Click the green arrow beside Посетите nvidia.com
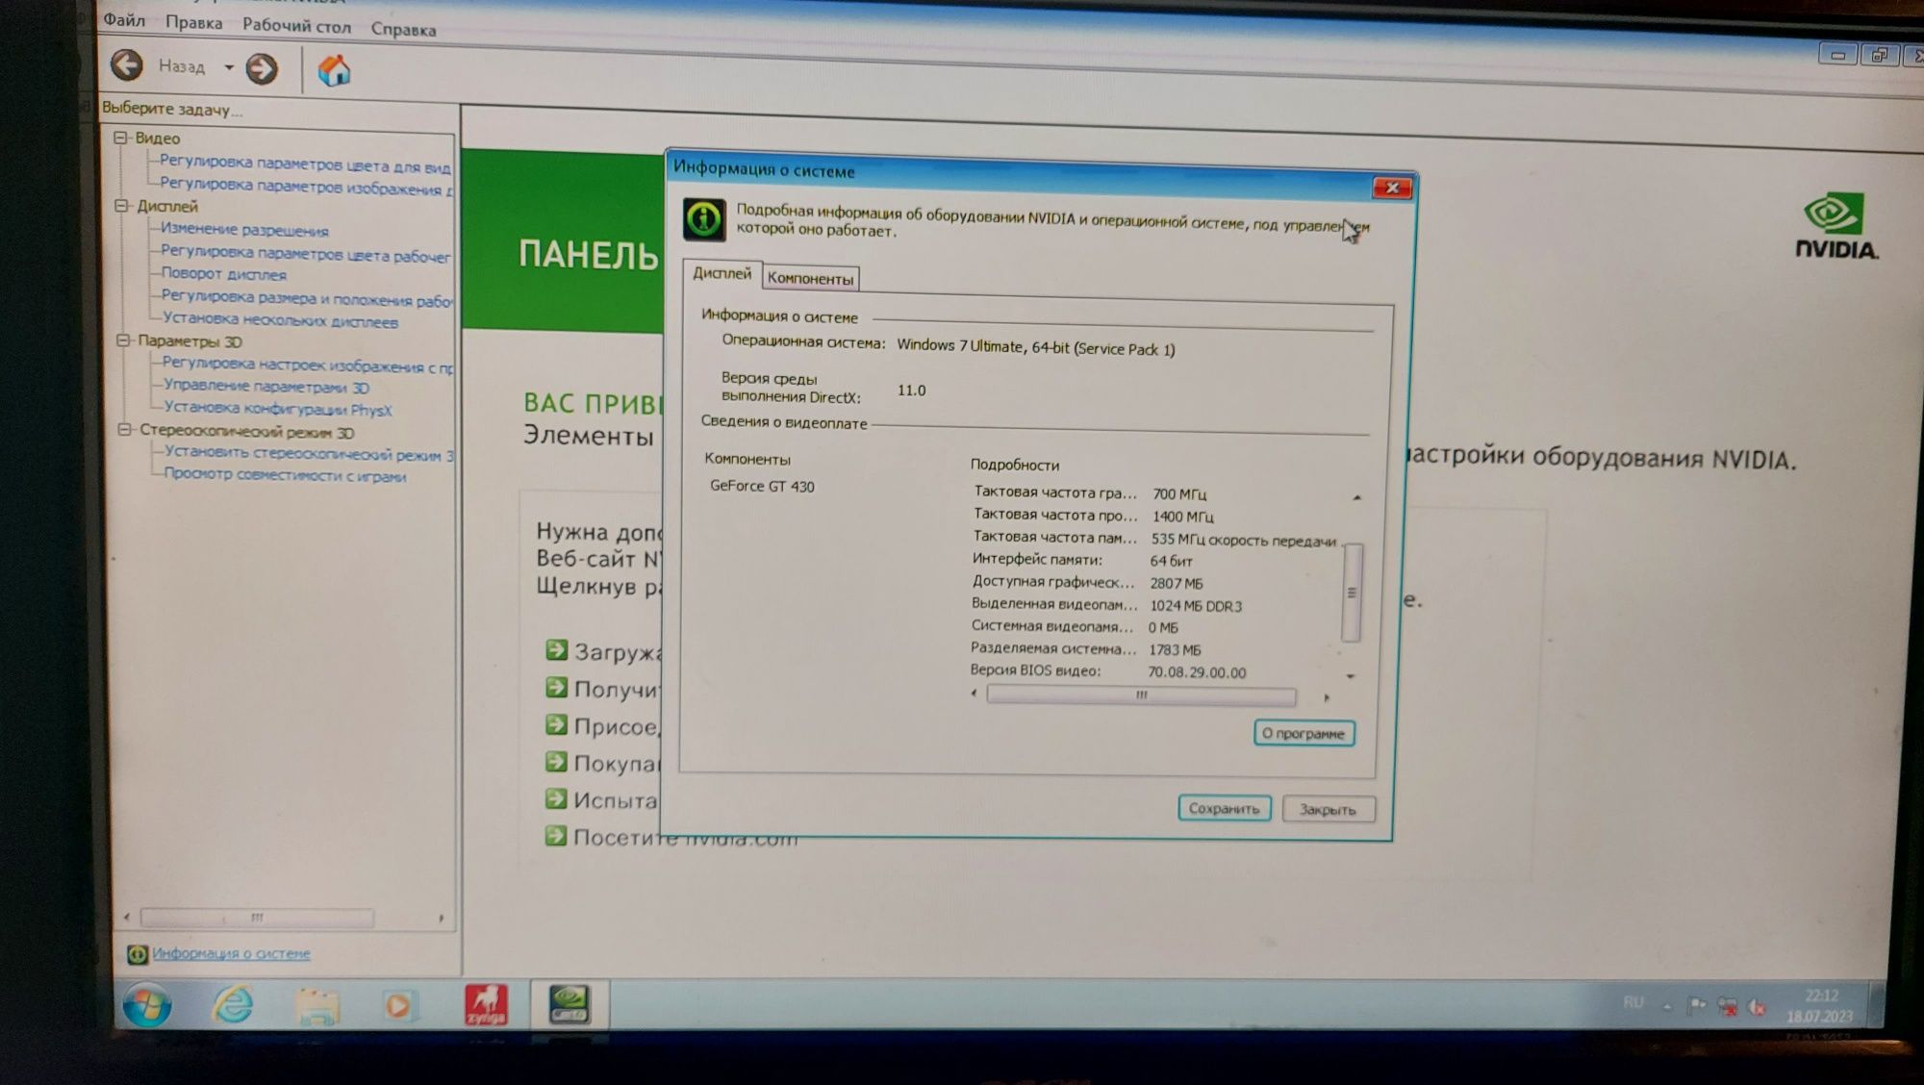The width and height of the screenshot is (1924, 1085). click(556, 835)
